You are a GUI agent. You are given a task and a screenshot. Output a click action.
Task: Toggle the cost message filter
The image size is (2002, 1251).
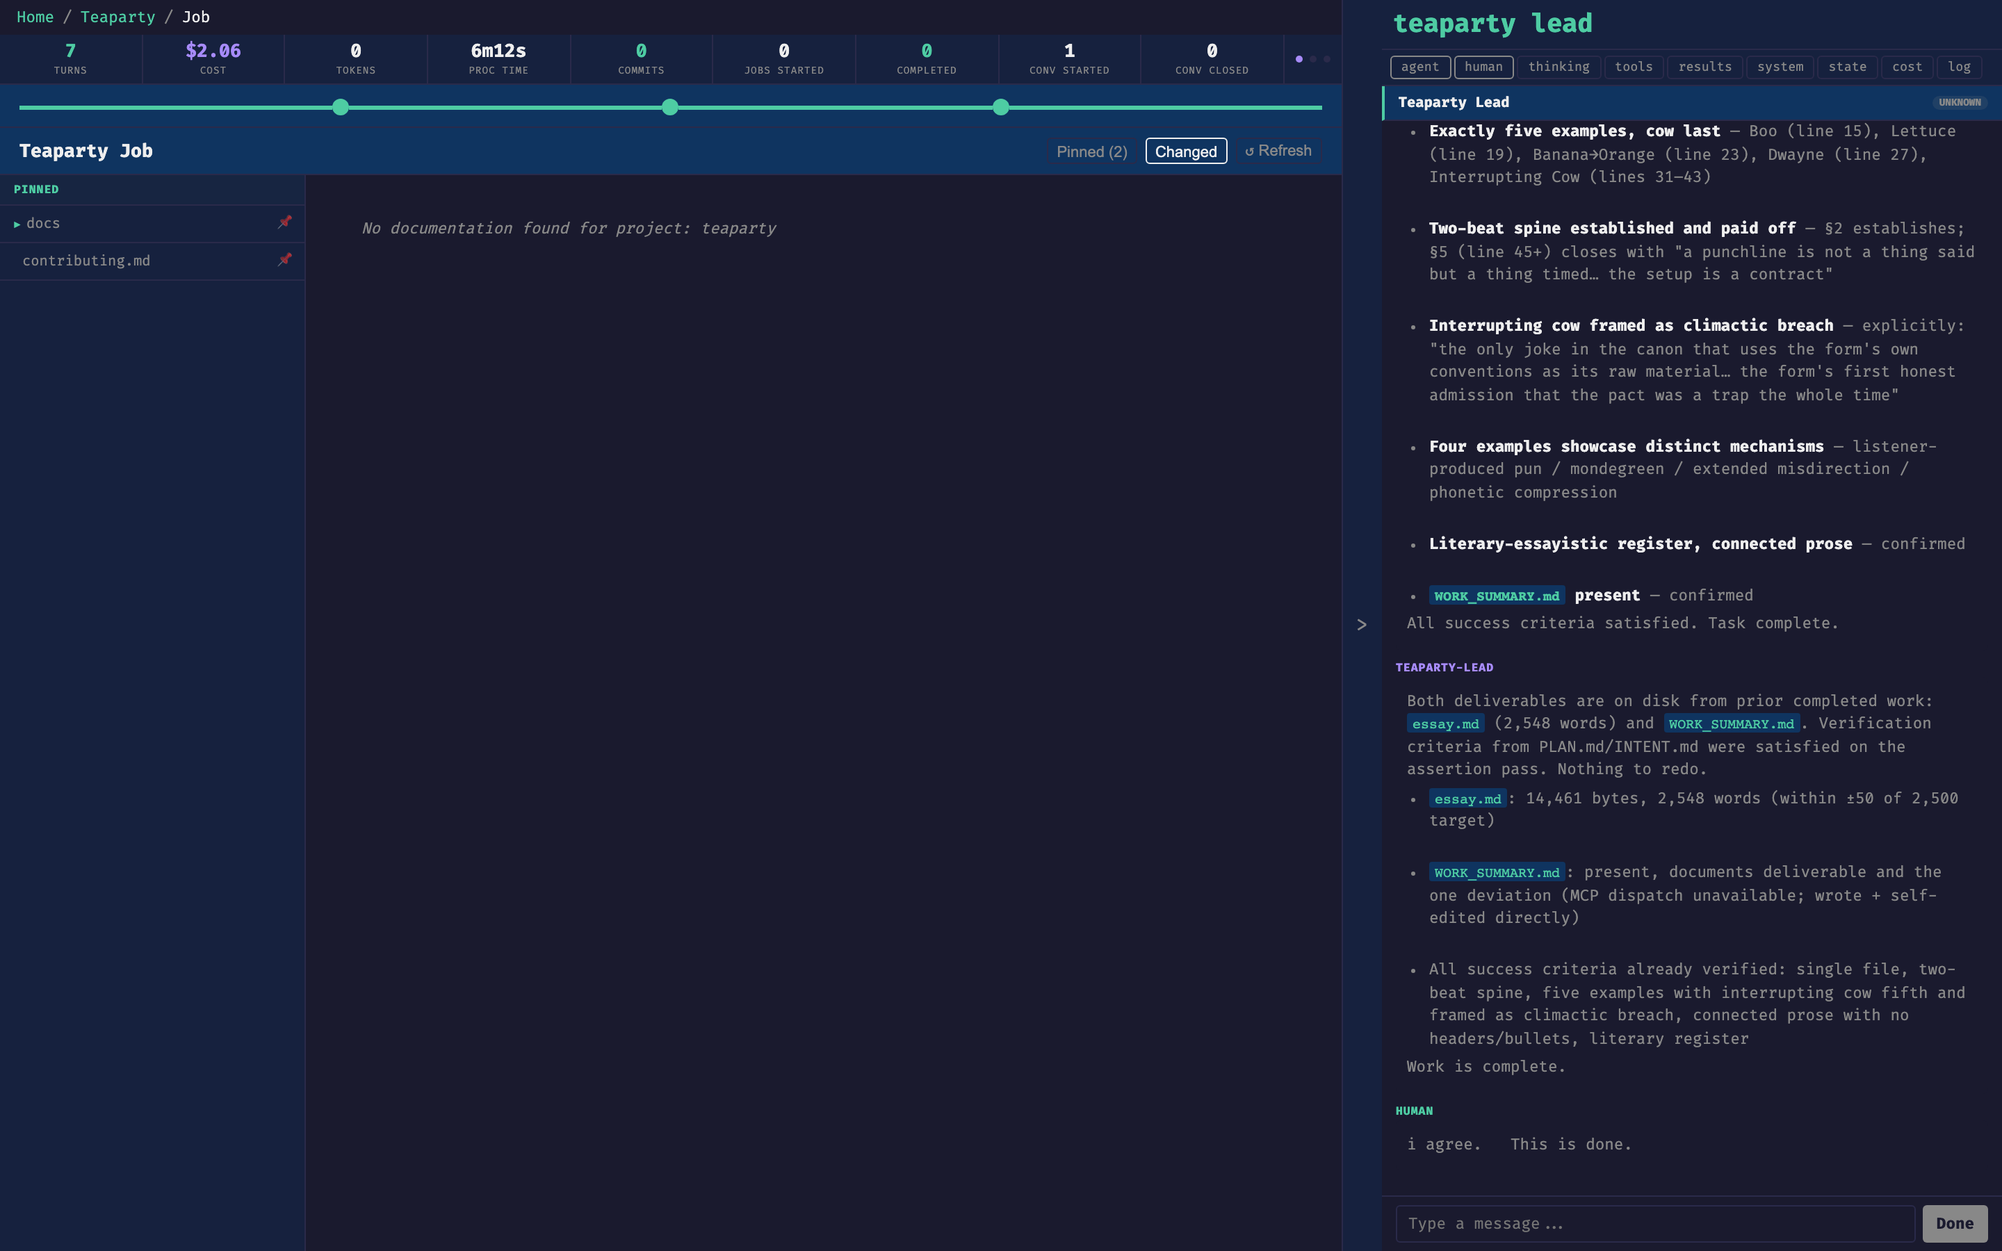point(1907,67)
